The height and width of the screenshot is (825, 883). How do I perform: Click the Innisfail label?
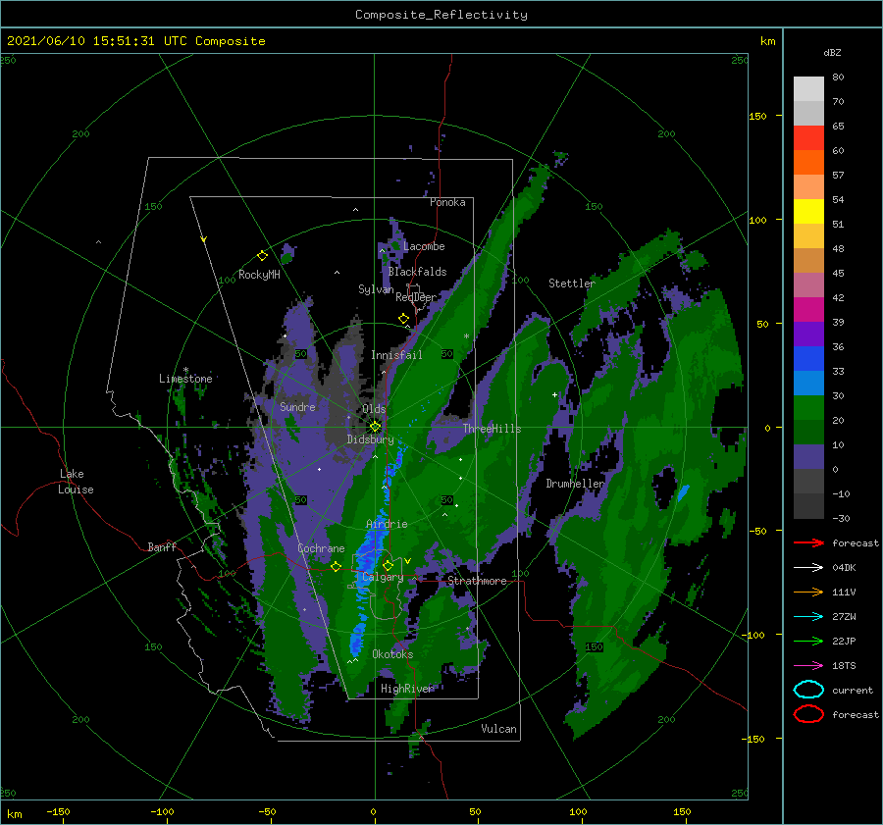coord(396,355)
